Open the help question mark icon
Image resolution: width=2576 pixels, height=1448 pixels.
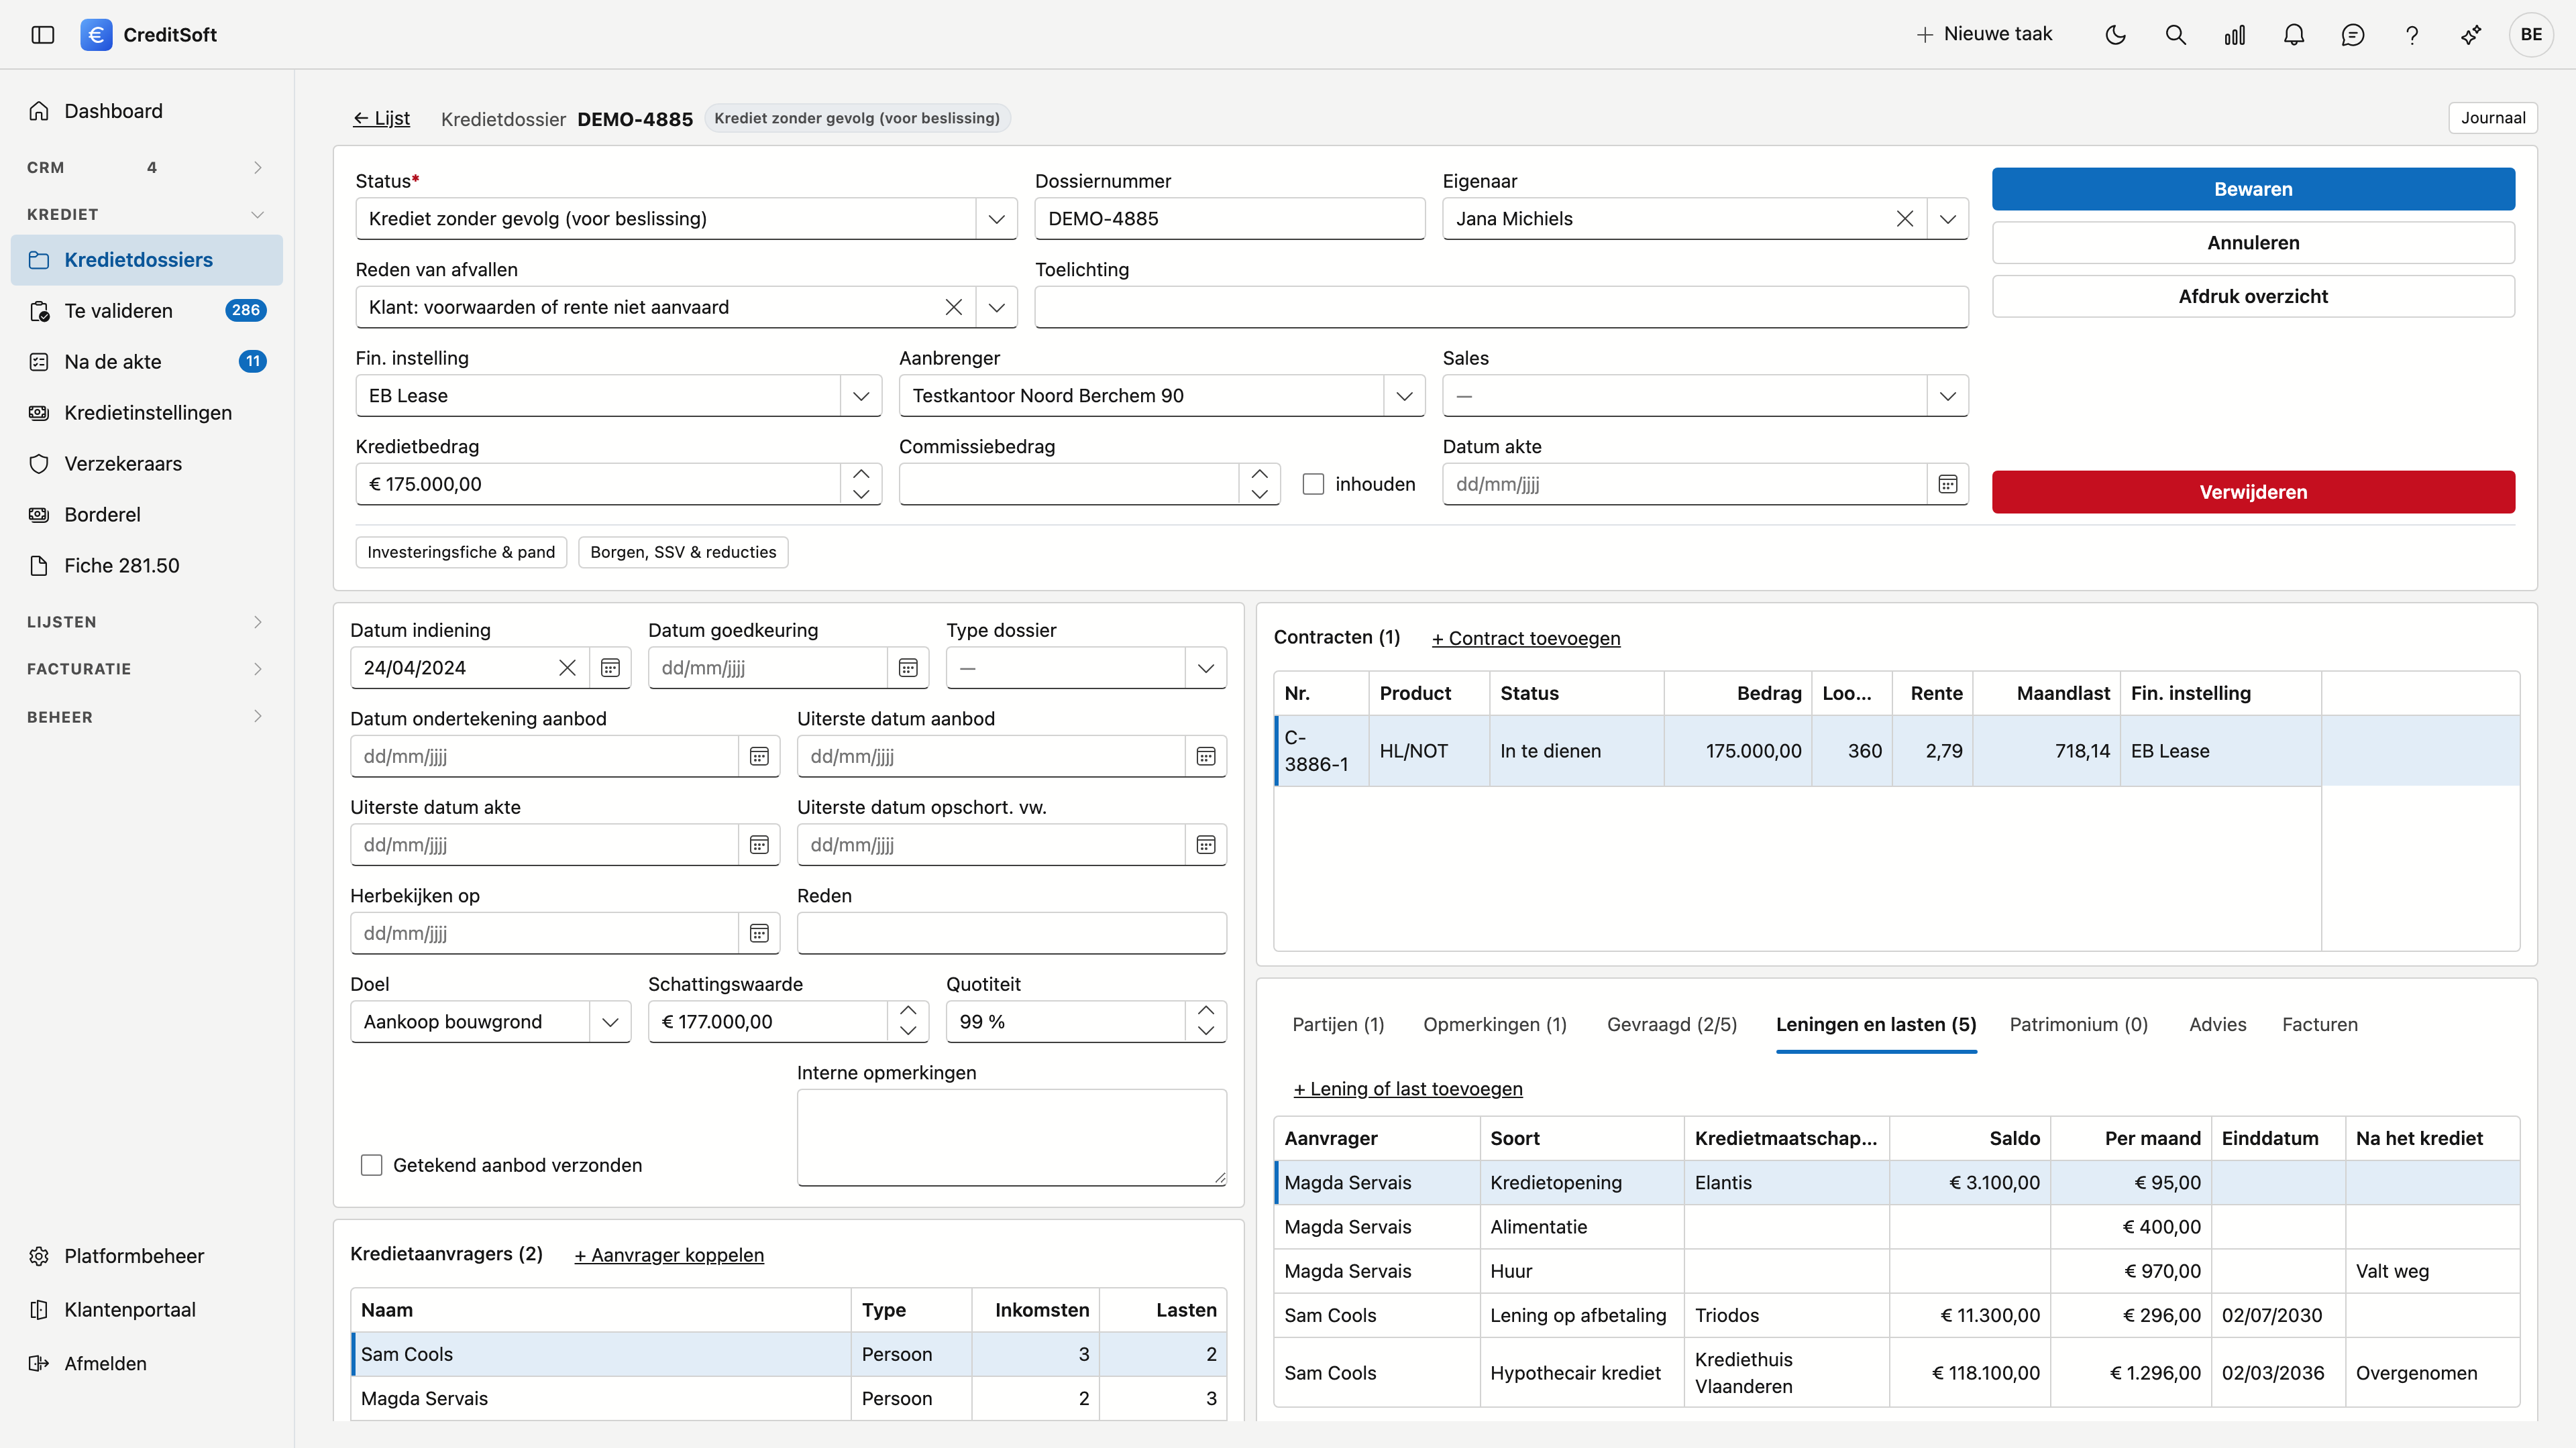click(x=2412, y=35)
